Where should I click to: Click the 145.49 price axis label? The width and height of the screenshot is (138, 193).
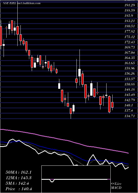130,95
